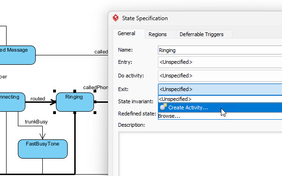This screenshot has width=282, height=176.
Task: Select the FastBusyTone state in the diagram
Action: click(x=43, y=149)
